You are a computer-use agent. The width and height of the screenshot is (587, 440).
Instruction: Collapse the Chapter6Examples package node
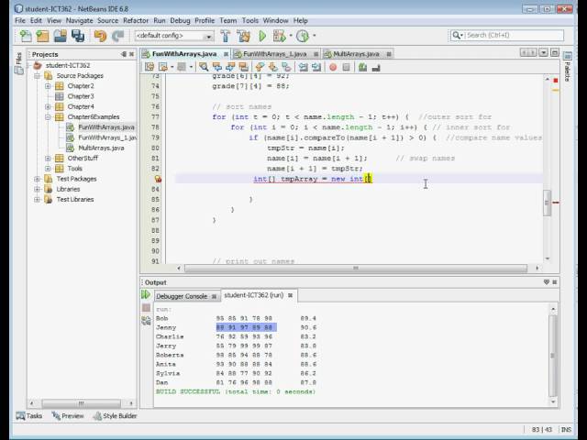click(x=48, y=117)
